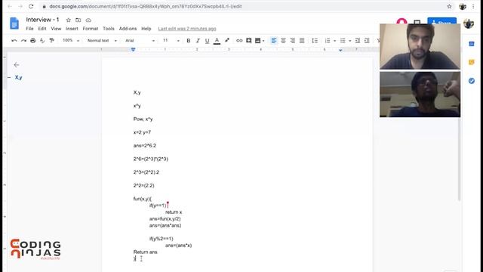The width and height of the screenshot is (483, 272).
Task: Set alignment to left
Action: (273, 41)
